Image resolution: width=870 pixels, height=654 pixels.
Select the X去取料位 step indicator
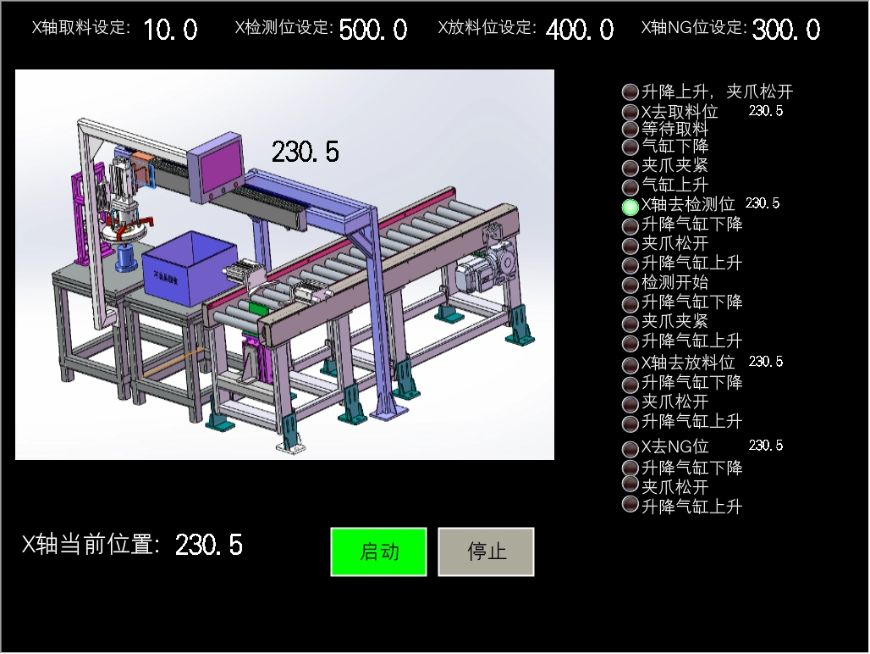click(x=630, y=111)
